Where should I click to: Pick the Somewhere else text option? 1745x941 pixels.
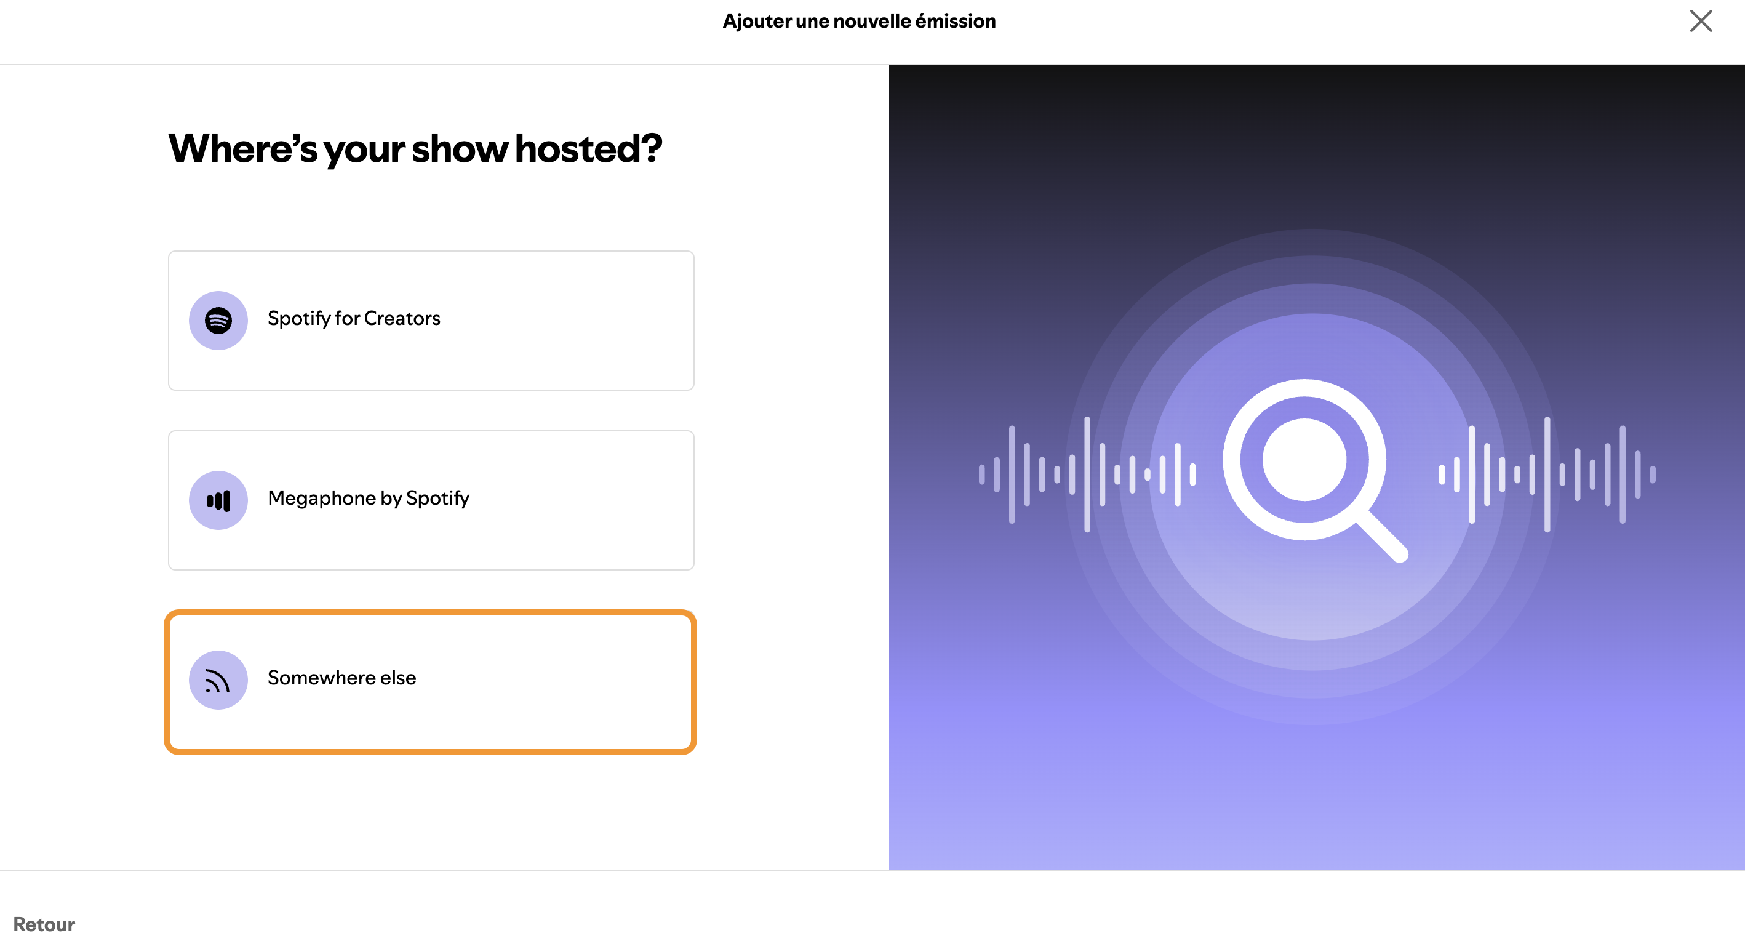pos(341,678)
